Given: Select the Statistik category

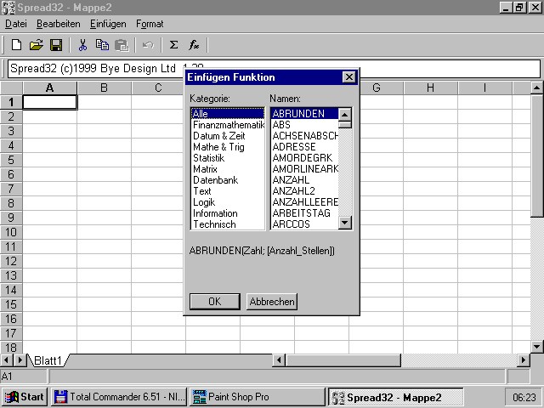Looking at the screenshot, I should pos(228,158).
